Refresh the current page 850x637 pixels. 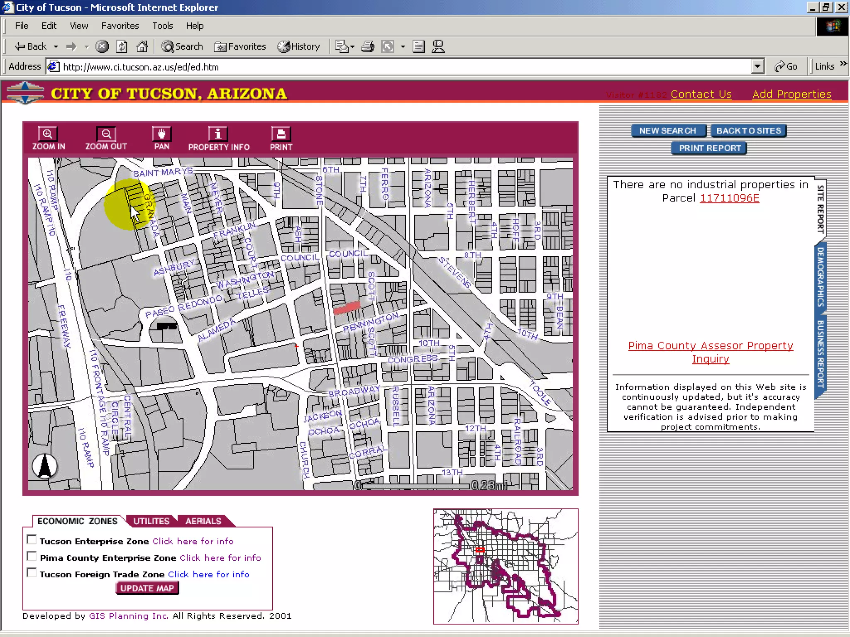pos(122,46)
